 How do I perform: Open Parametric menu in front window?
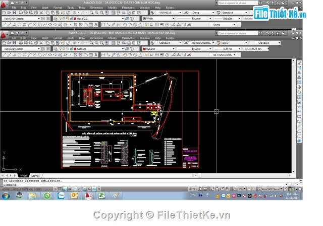click(128, 38)
